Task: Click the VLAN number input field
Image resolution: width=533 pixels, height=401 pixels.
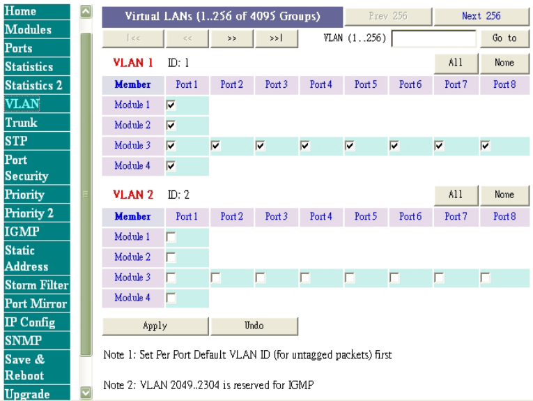Action: [x=434, y=38]
